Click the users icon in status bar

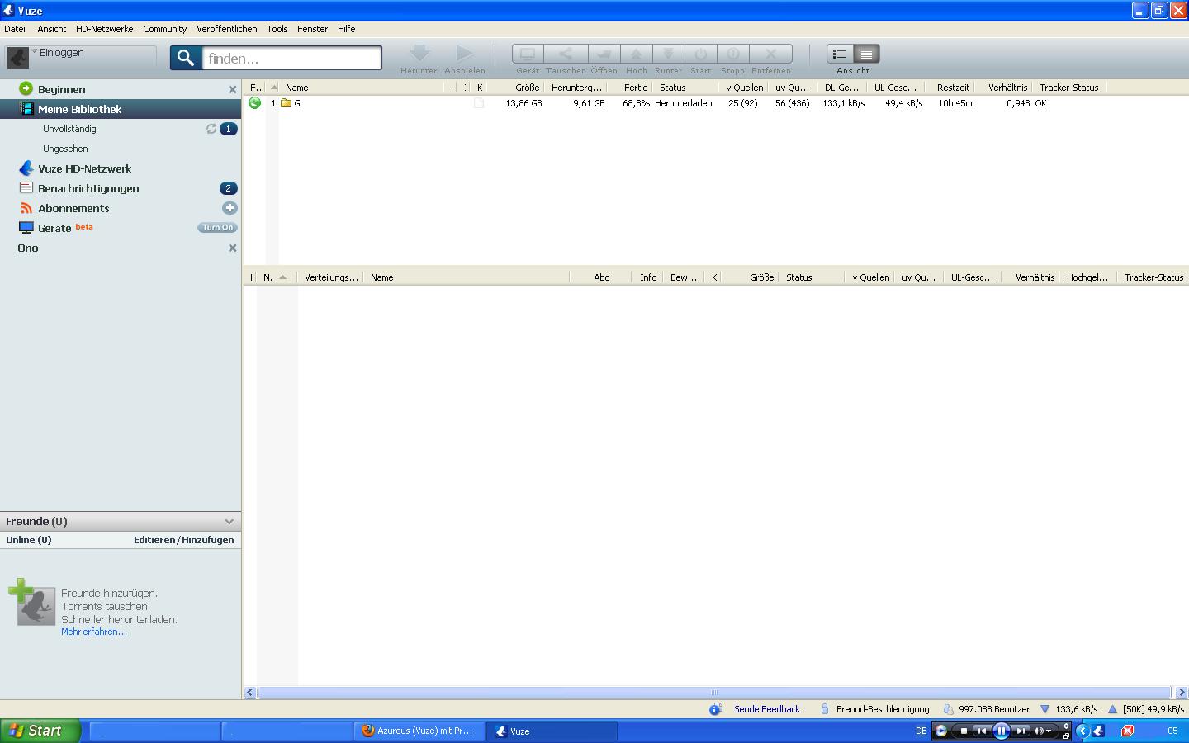tap(949, 709)
